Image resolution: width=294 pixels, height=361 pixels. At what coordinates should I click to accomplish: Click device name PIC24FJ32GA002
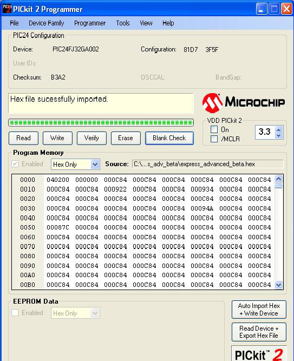tap(76, 49)
